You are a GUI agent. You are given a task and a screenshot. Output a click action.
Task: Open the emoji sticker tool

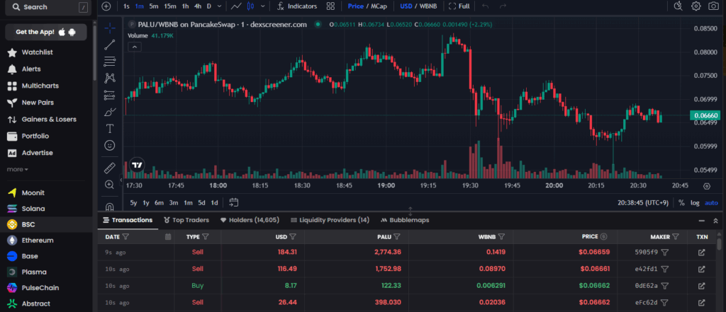109,145
